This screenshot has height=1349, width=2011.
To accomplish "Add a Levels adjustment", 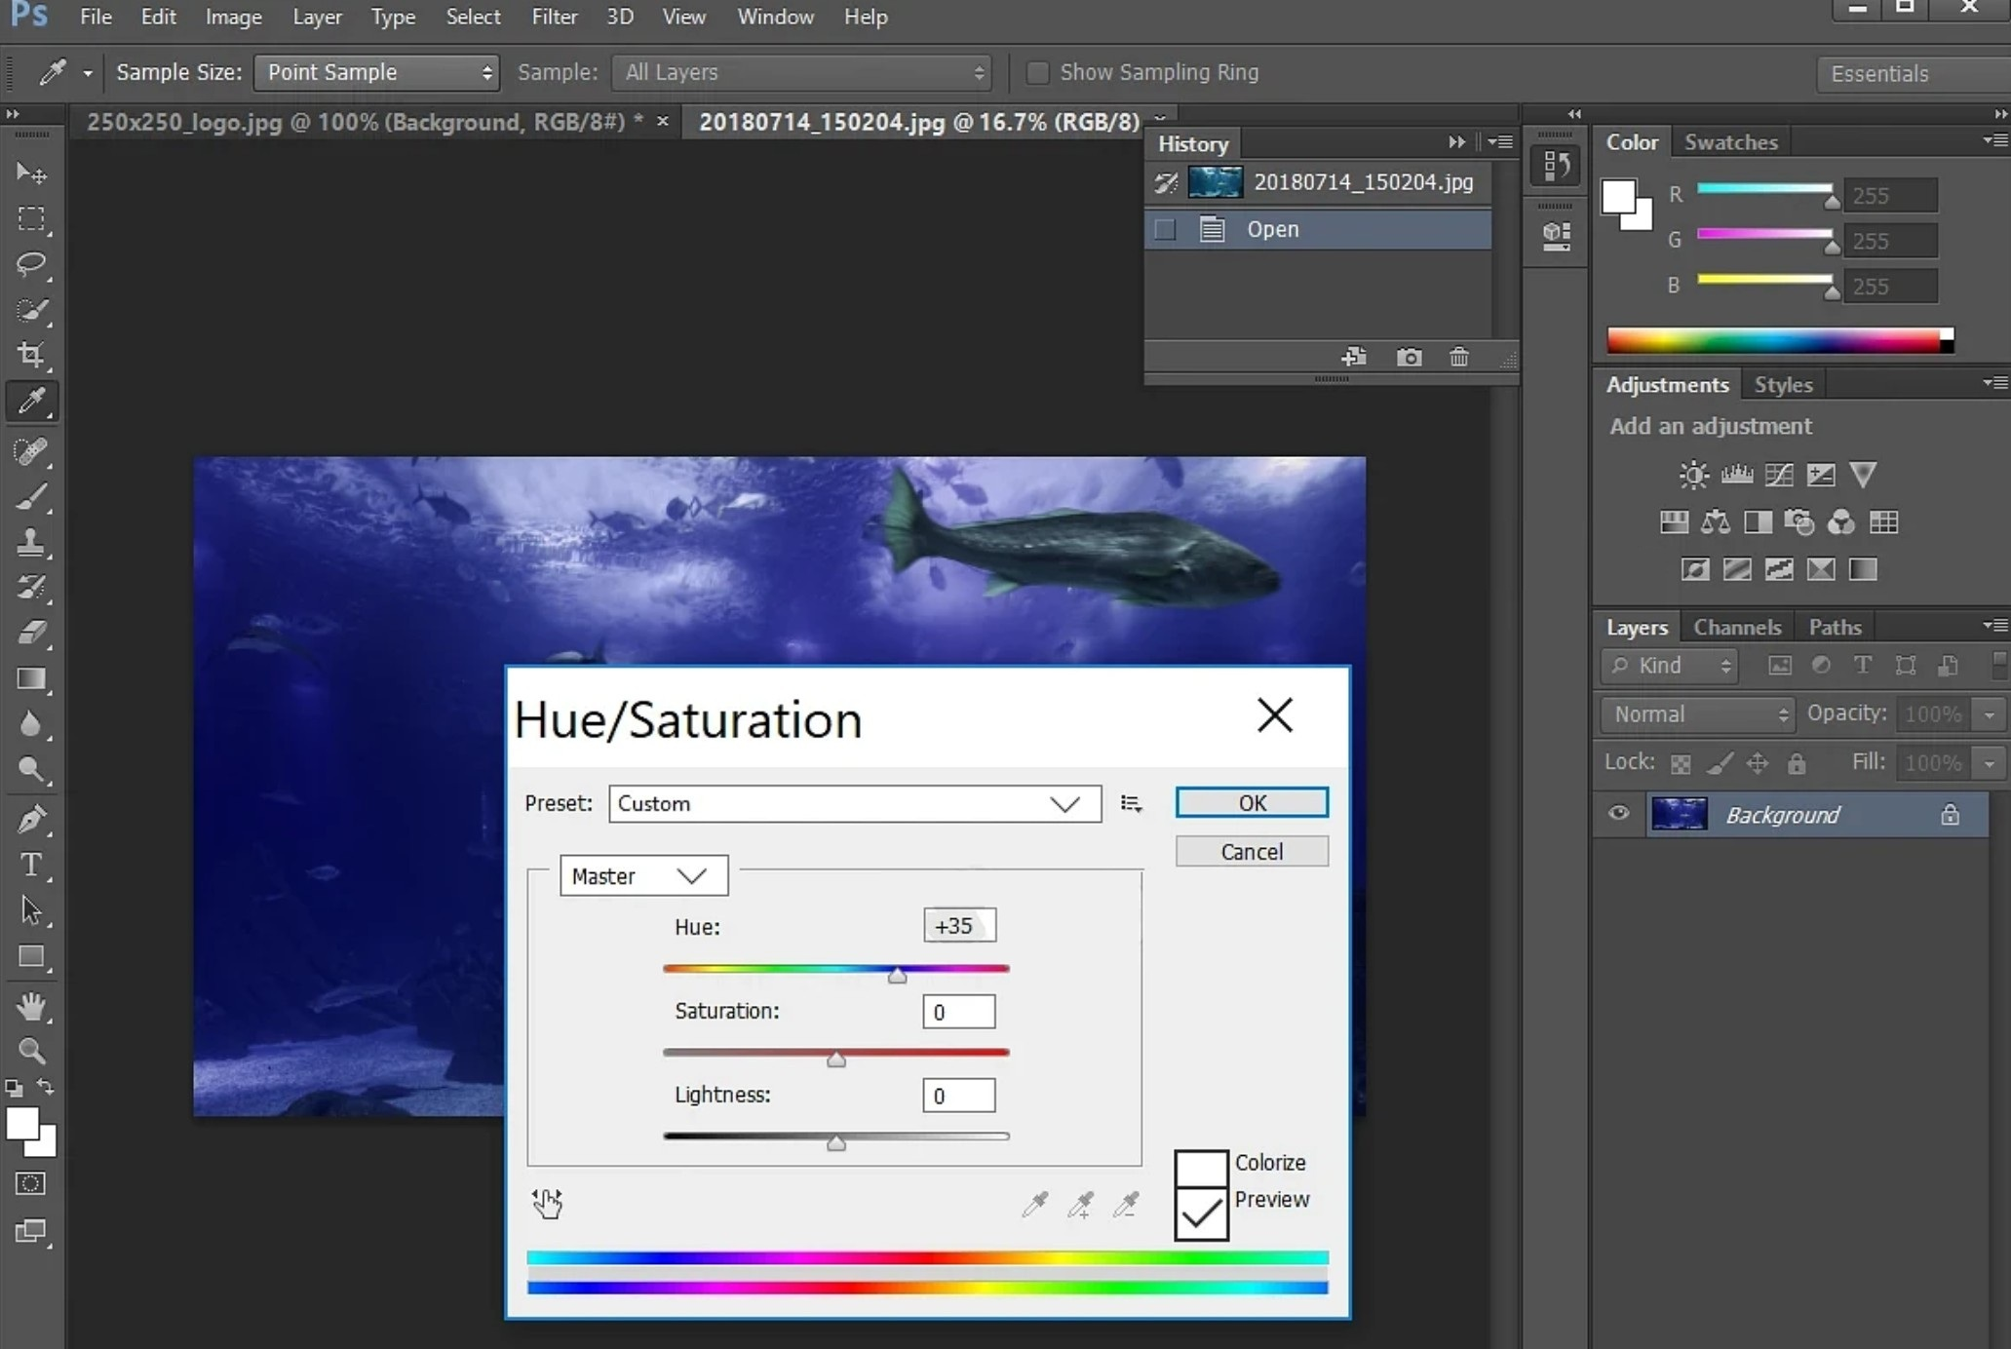I will pyautogui.click(x=1736, y=475).
